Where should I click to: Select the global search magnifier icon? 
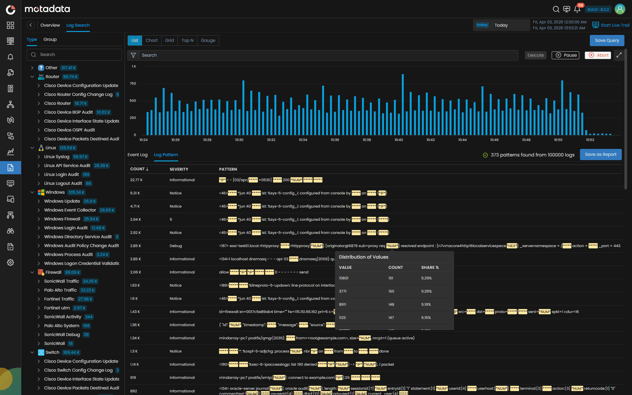pyautogui.click(x=556, y=9)
